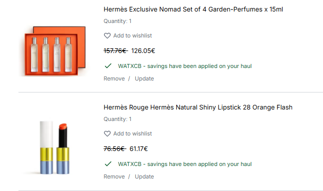Click the heart icon for the Orange Flash lipstick

click(x=107, y=133)
